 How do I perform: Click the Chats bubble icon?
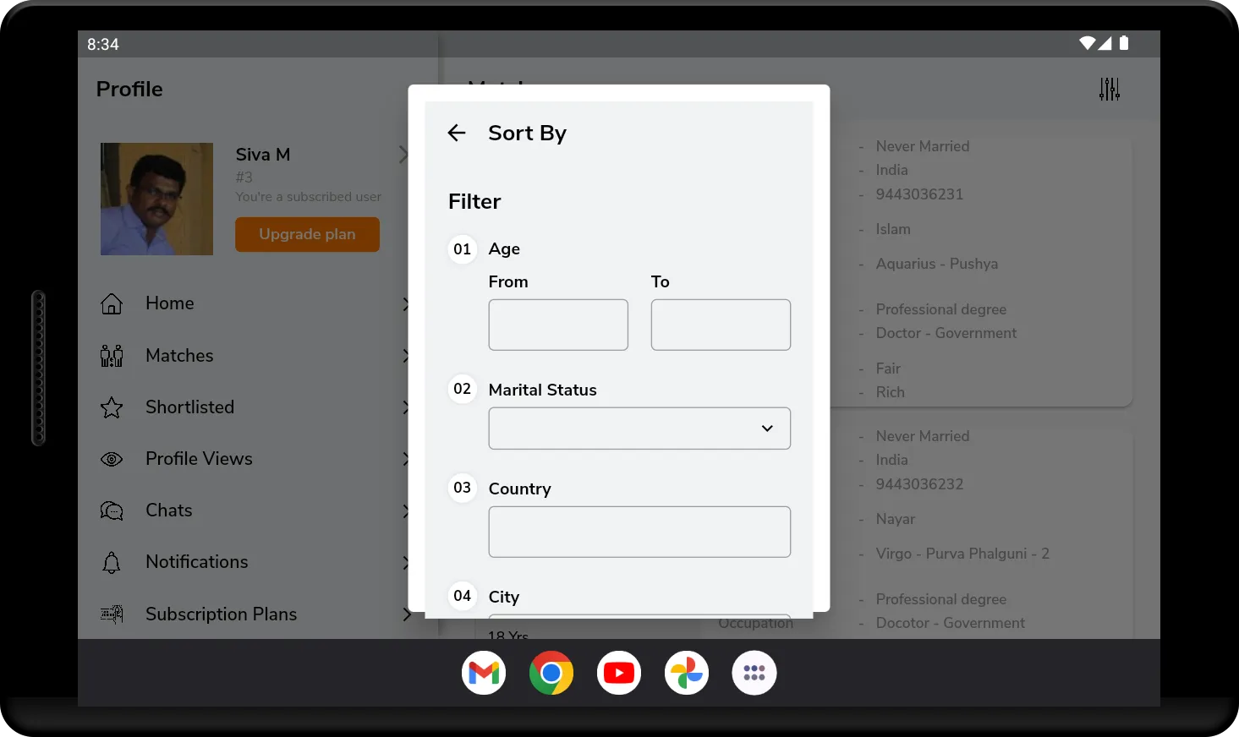pyautogui.click(x=112, y=510)
